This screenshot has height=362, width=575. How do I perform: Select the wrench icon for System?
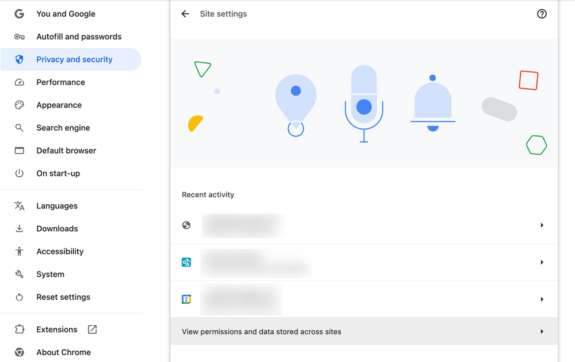[x=19, y=274]
